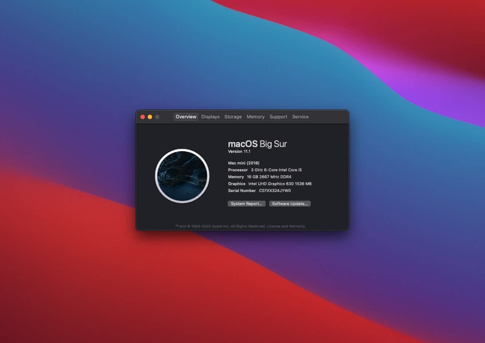Click the Mac mini (2018) model text
This screenshot has width=485, height=343.
[244, 163]
